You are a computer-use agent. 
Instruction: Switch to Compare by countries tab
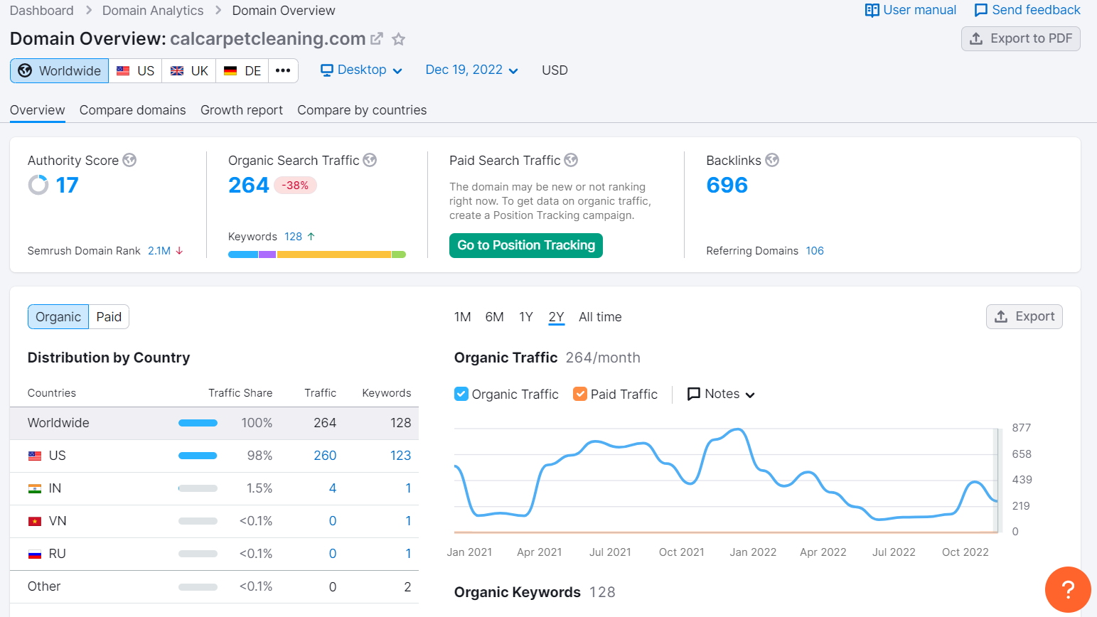362,110
